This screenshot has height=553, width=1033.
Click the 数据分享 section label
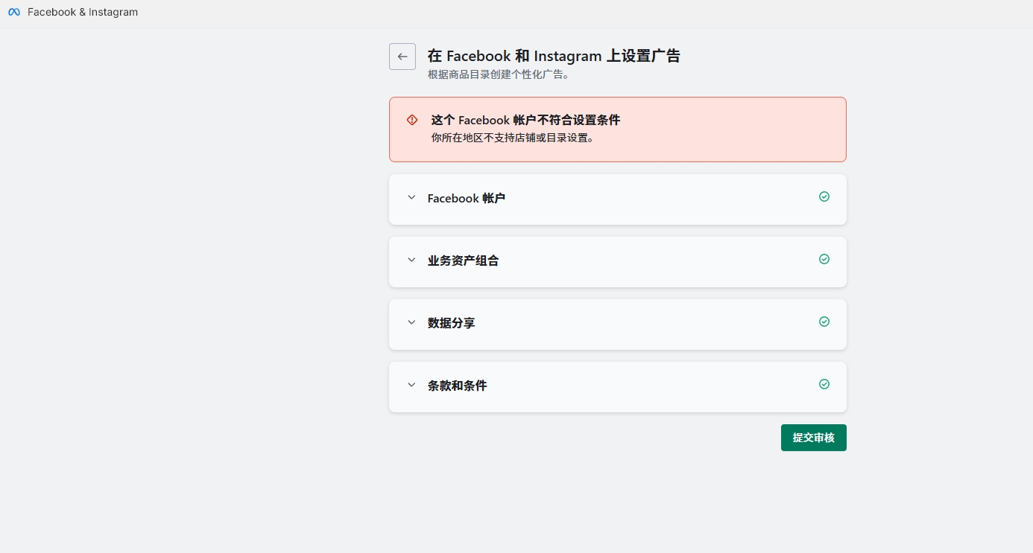pyautogui.click(x=452, y=324)
